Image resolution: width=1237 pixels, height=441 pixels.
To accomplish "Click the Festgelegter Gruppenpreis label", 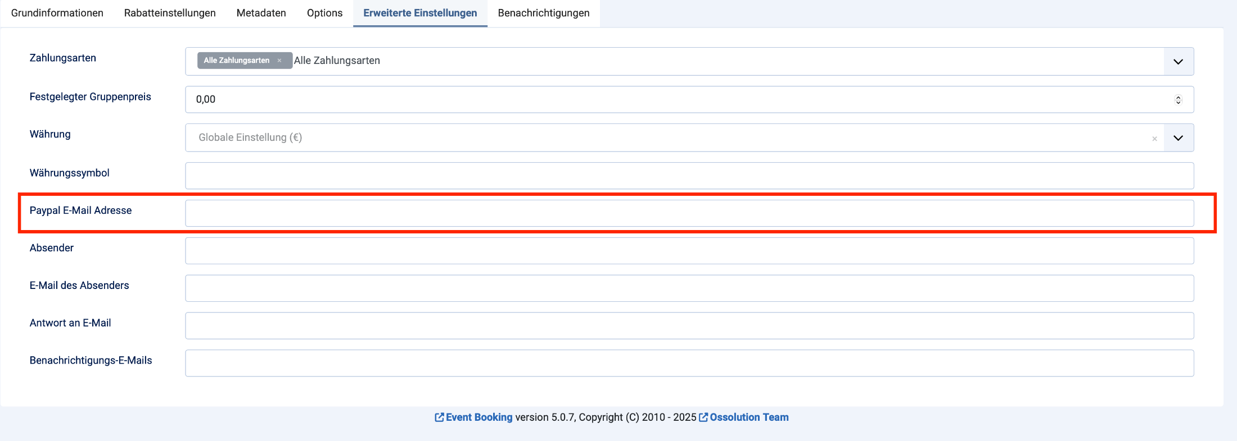I will 91,97.
